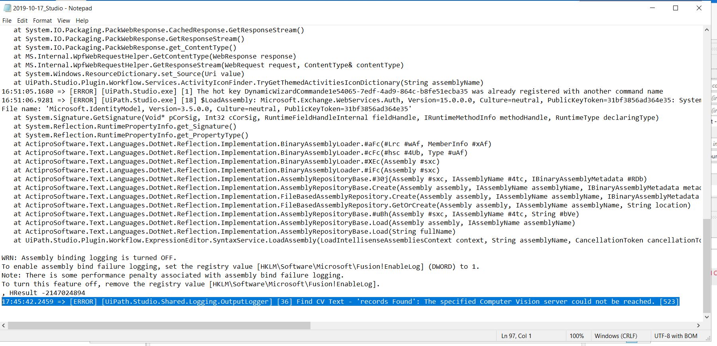Click the 'SyntaxService.LoadAssembly' line
This screenshot has width=717, height=346.
point(358,240)
